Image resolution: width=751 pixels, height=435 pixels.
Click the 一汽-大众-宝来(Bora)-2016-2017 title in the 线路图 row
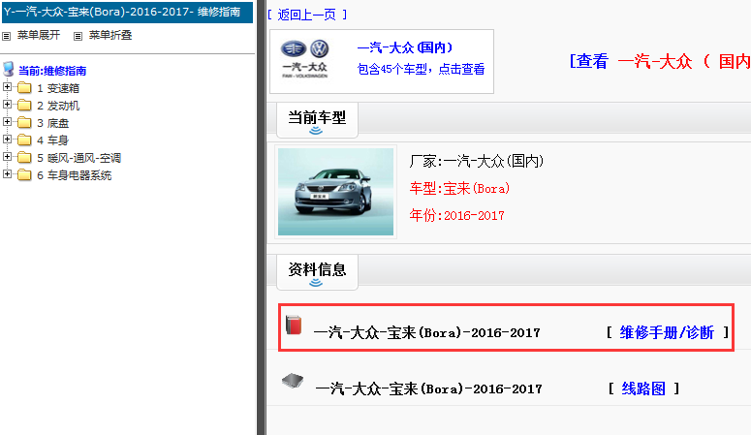pyautogui.click(x=428, y=388)
